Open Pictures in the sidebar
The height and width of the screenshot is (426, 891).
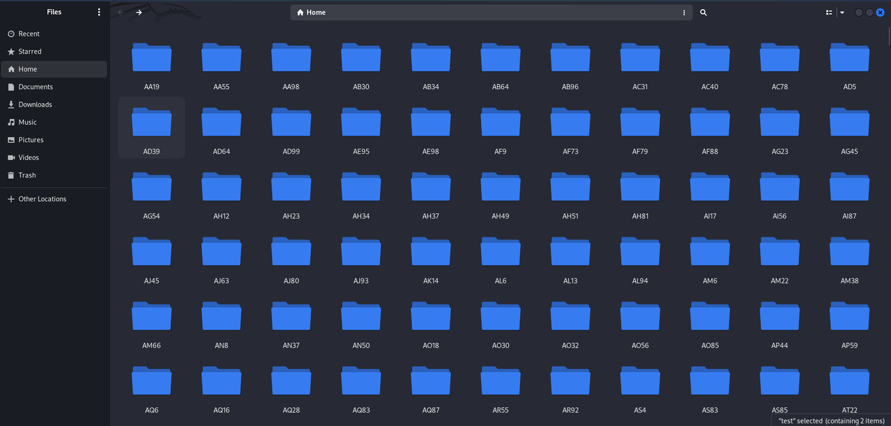[x=54, y=140]
